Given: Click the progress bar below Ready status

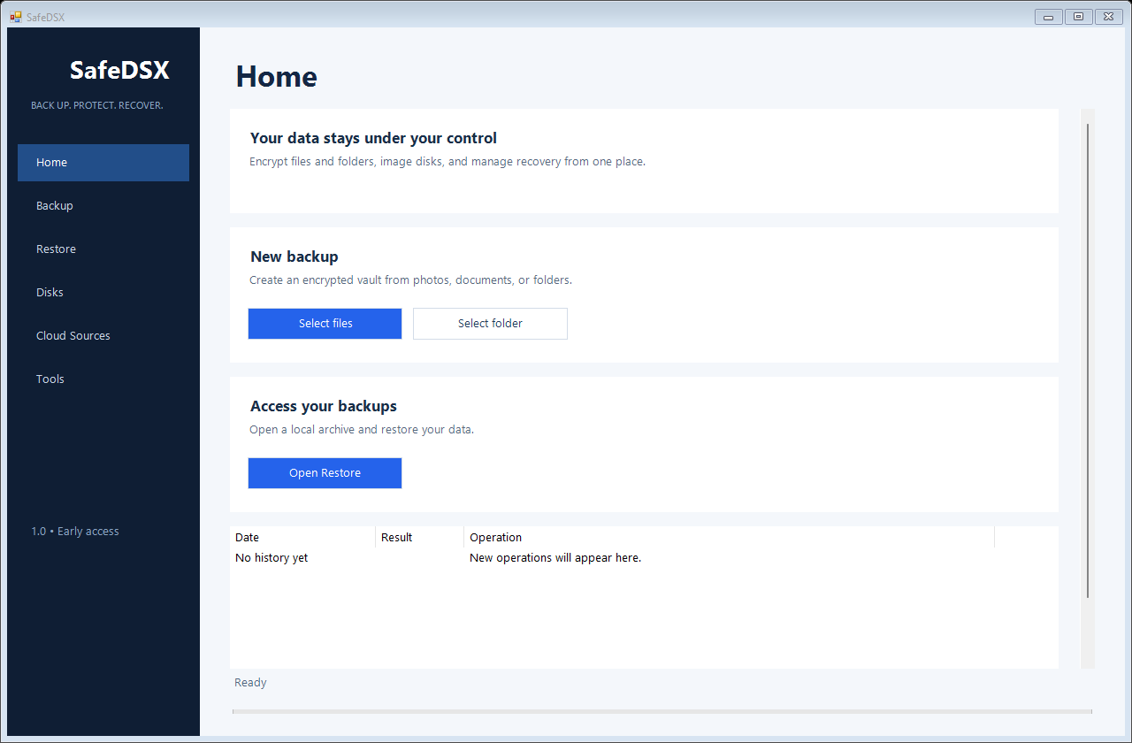Looking at the screenshot, I should coord(662,711).
